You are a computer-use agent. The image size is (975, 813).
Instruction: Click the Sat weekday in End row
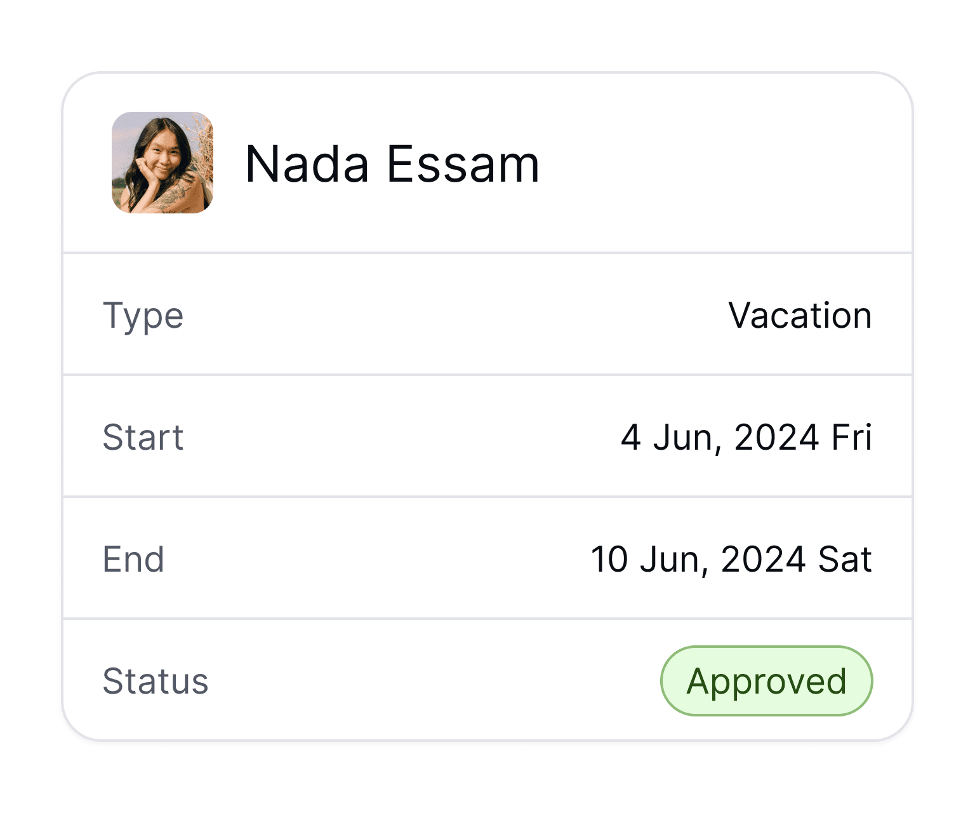point(844,560)
